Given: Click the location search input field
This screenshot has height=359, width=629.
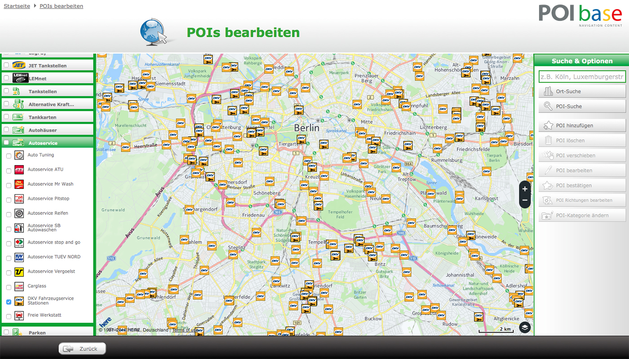Looking at the screenshot, I should (582, 77).
